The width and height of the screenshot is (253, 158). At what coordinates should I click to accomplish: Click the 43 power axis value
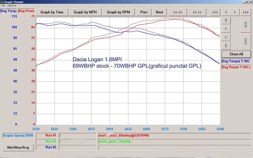pos(33,60)
